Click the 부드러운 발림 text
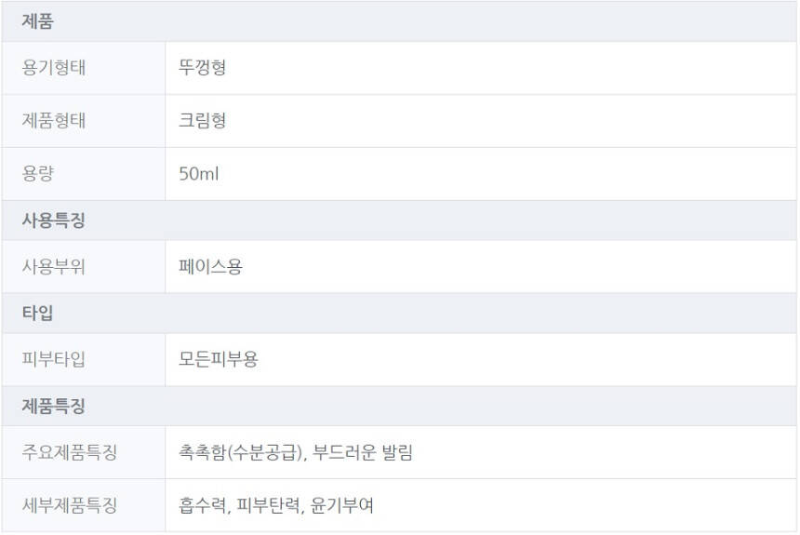 364,453
